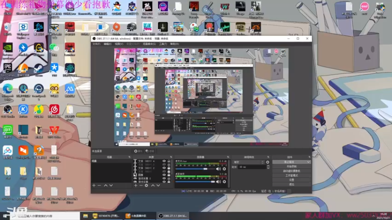Expand the 停止推流 button dropdown arrow
392x220 pixels.
309,162
